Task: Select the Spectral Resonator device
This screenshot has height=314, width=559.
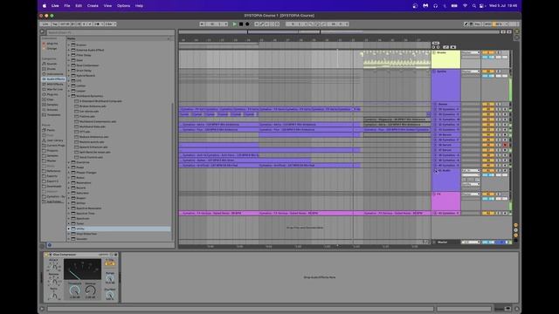Action: pyautogui.click(x=89, y=208)
